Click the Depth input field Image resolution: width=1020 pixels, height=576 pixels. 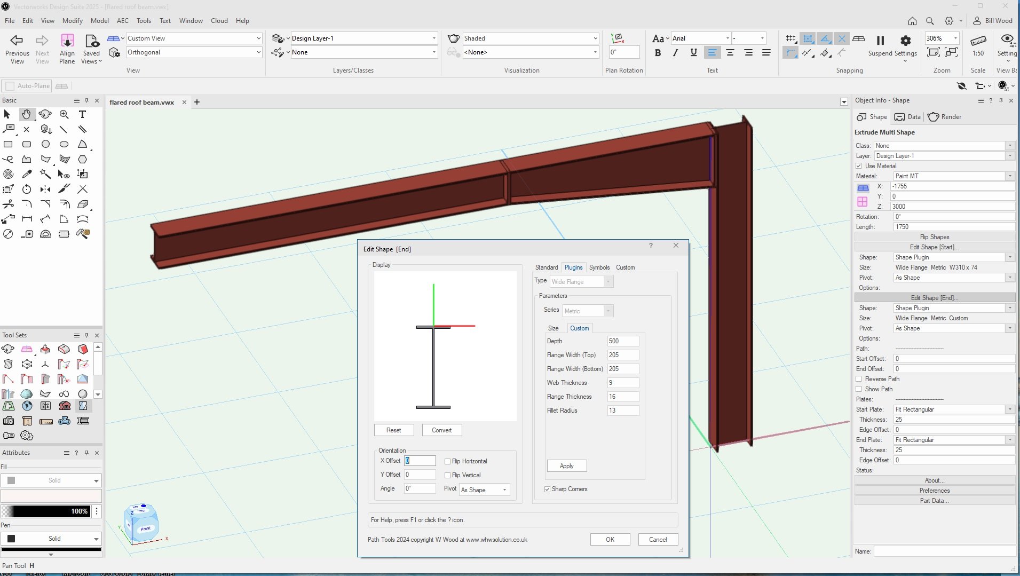tap(622, 341)
